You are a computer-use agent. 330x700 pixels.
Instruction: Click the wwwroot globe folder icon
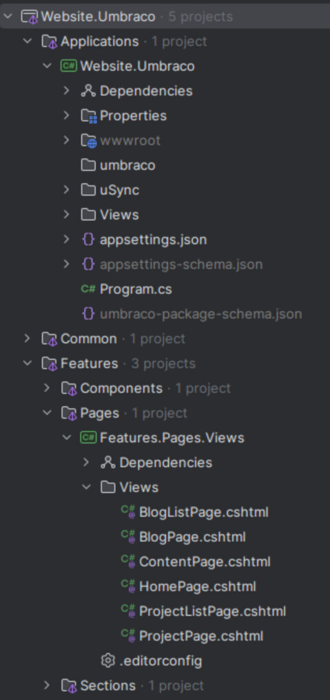pyautogui.click(x=88, y=140)
